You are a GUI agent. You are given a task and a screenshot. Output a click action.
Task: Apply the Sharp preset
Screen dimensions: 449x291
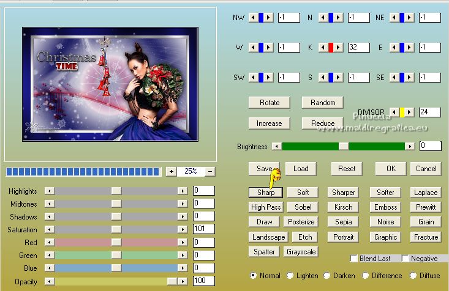point(266,193)
